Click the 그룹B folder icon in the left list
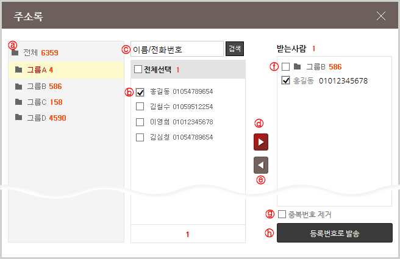This screenshot has width=400, height=259. [20, 86]
